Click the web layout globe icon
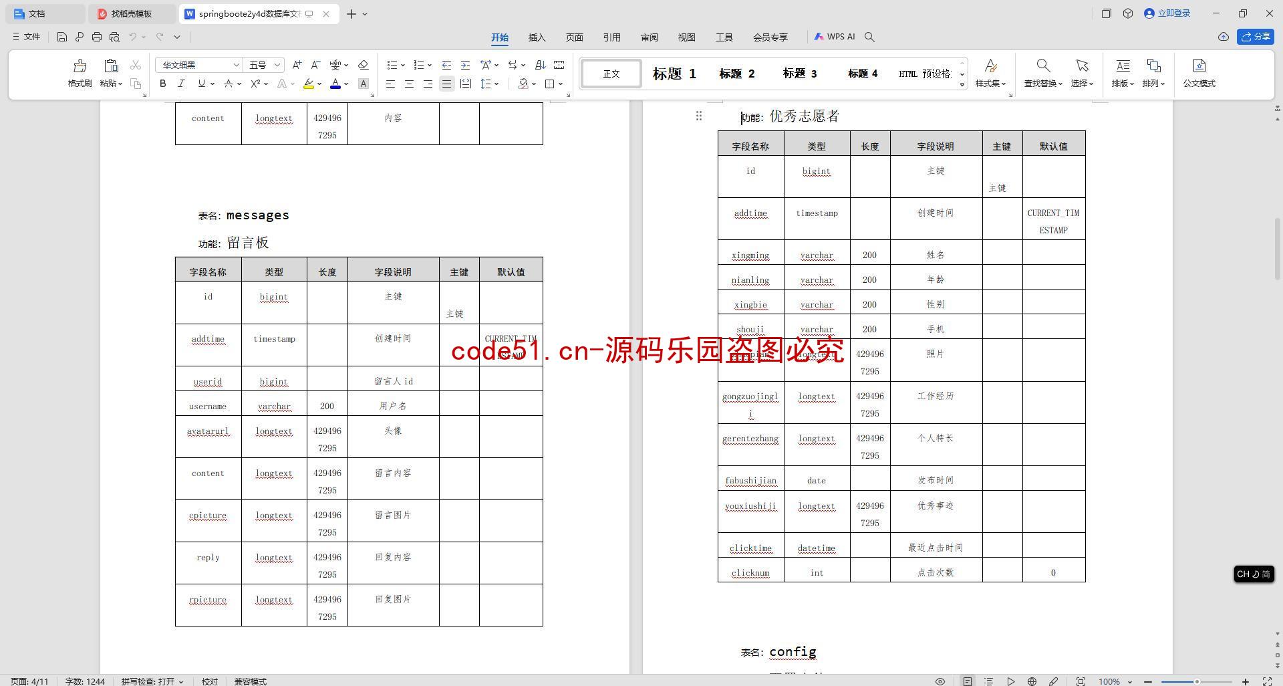This screenshot has width=1283, height=686. (1032, 681)
